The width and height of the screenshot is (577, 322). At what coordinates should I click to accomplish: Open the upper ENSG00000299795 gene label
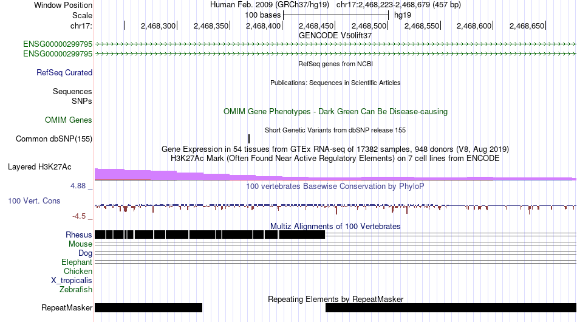pyautogui.click(x=58, y=44)
